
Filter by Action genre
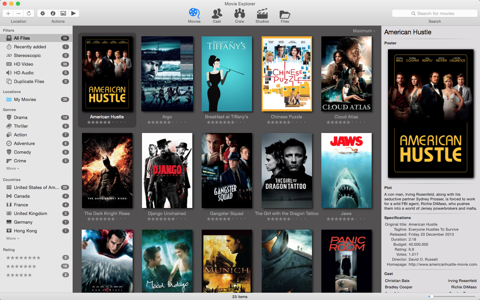click(x=36, y=135)
